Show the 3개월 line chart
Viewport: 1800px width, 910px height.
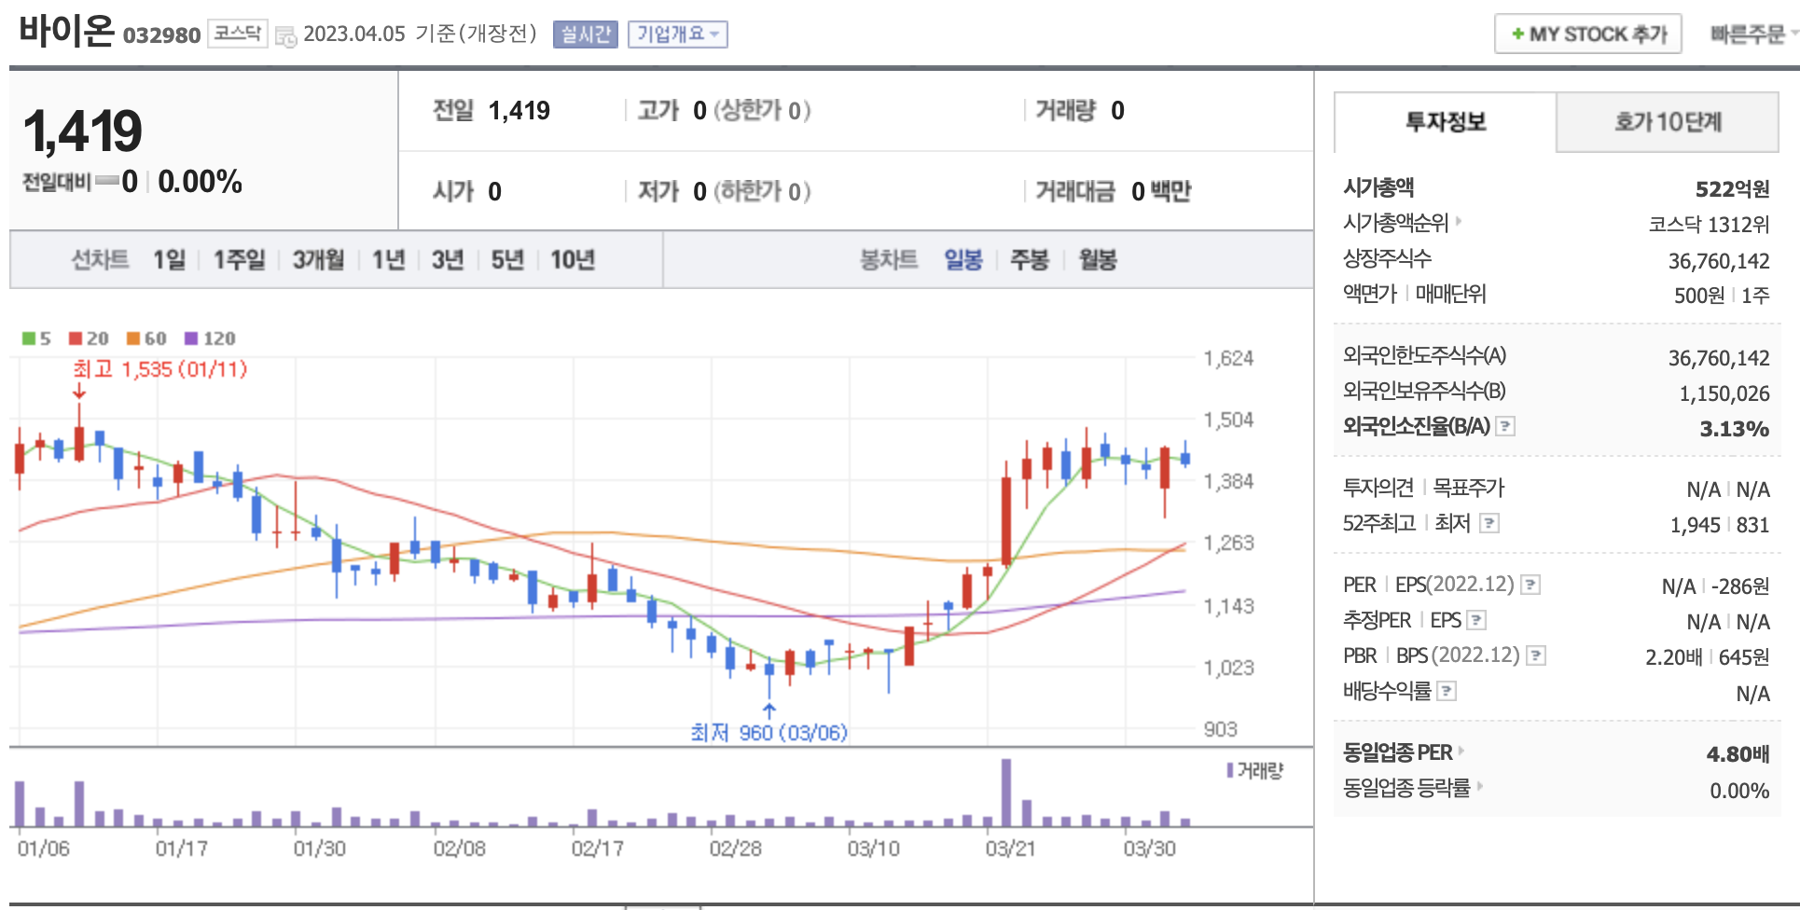[x=318, y=260]
